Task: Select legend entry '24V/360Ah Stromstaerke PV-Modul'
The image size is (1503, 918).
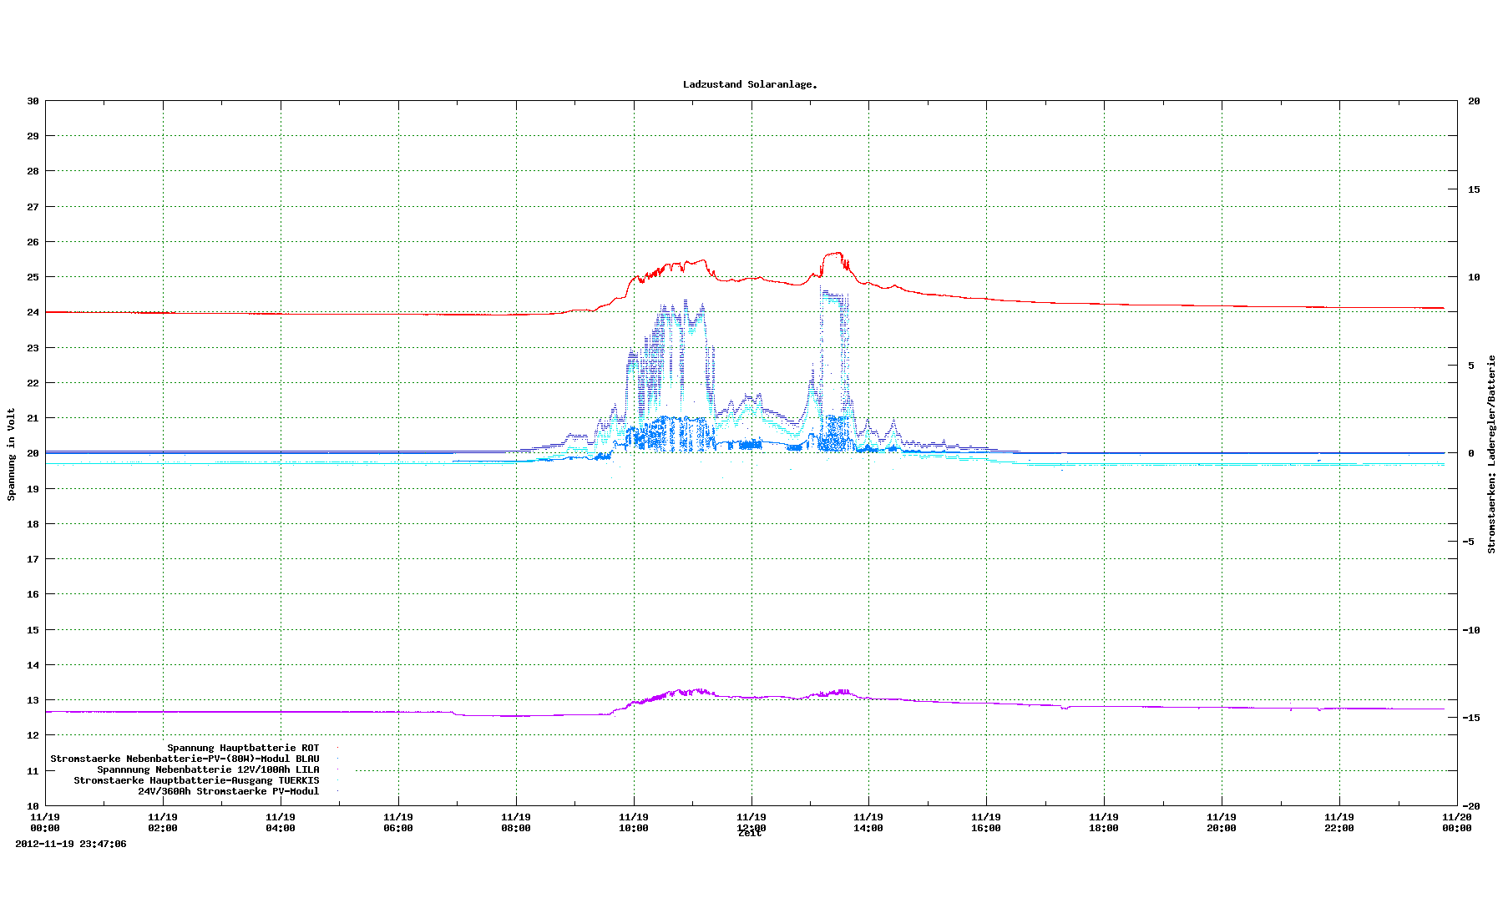Action: coord(228,791)
